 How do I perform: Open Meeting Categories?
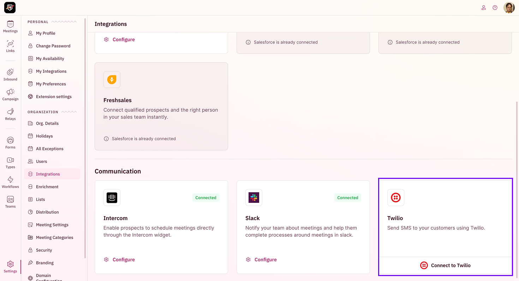[52, 237]
